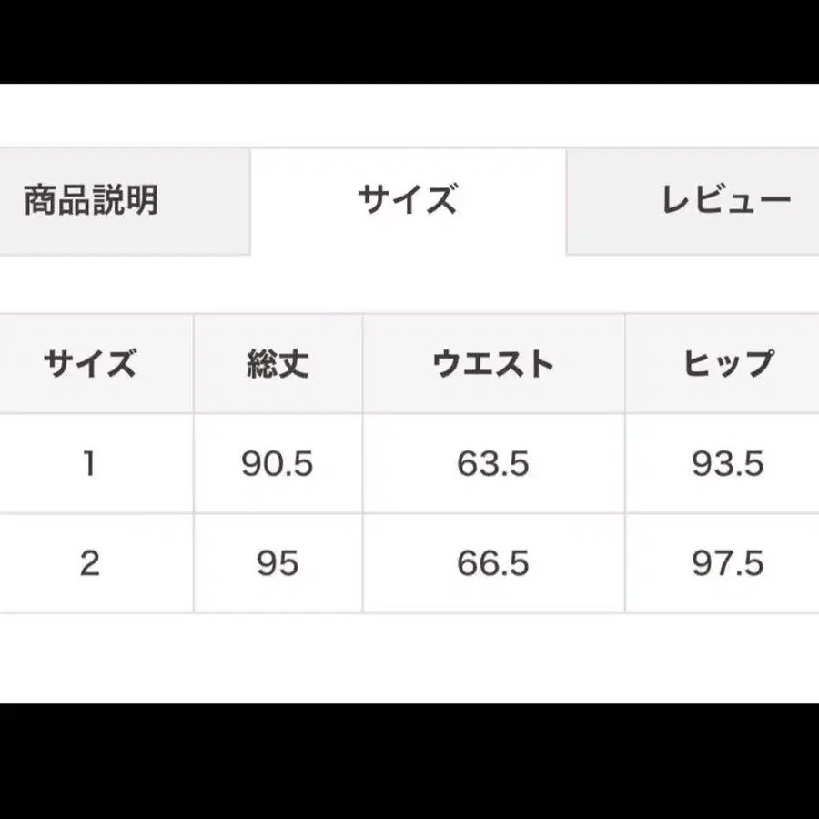Tap the 97.5 hip value
The image size is (819, 819).
(x=727, y=563)
